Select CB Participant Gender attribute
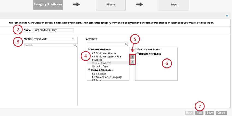 (x=104, y=53)
